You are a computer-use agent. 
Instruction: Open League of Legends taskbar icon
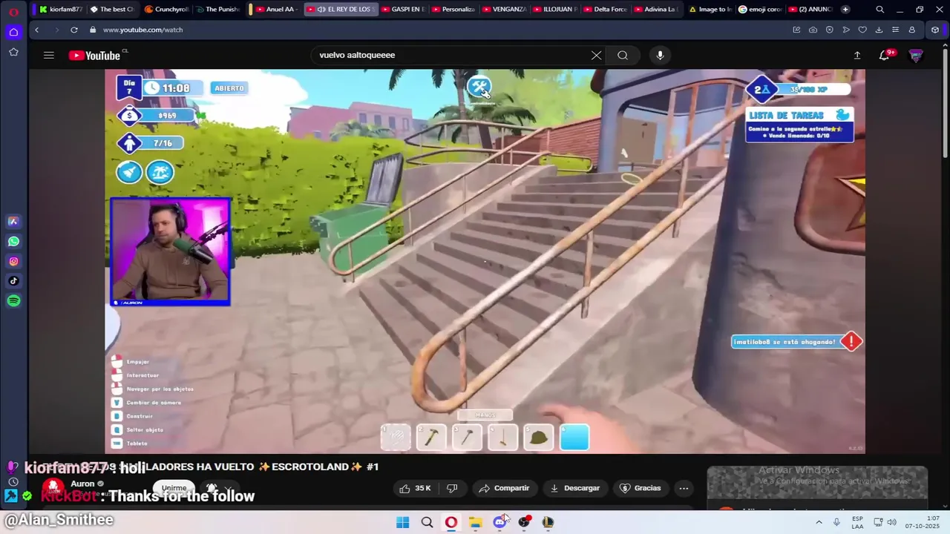tap(548, 522)
